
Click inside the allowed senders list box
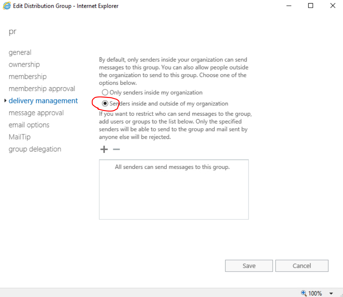click(174, 189)
